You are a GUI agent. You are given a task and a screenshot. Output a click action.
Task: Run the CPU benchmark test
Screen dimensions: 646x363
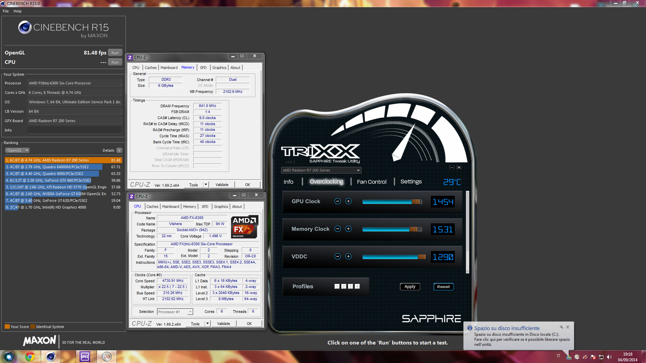(115, 62)
